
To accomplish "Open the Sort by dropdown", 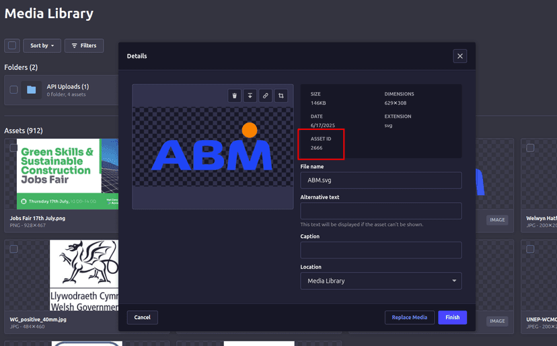I will (x=42, y=46).
